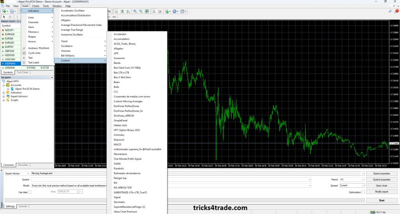Click the Zoom Out magnifier icon
Screen dimensions: 400x214
click(141, 11)
